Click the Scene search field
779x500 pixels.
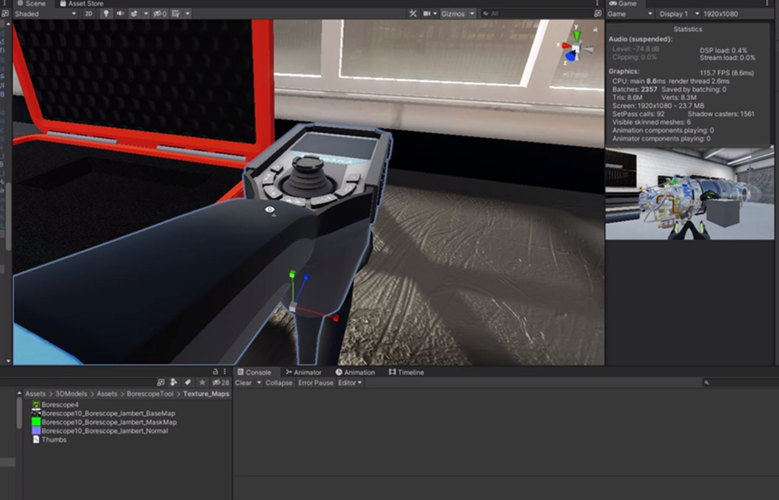coord(539,14)
